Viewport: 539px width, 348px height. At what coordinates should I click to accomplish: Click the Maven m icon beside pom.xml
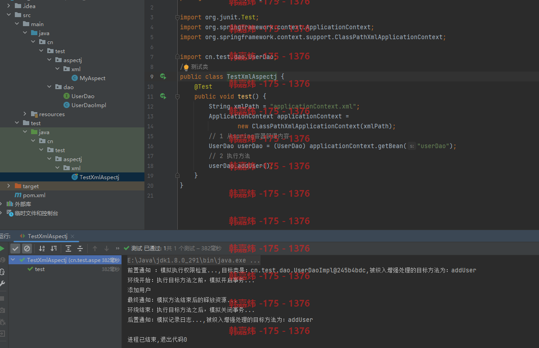[x=18, y=195]
